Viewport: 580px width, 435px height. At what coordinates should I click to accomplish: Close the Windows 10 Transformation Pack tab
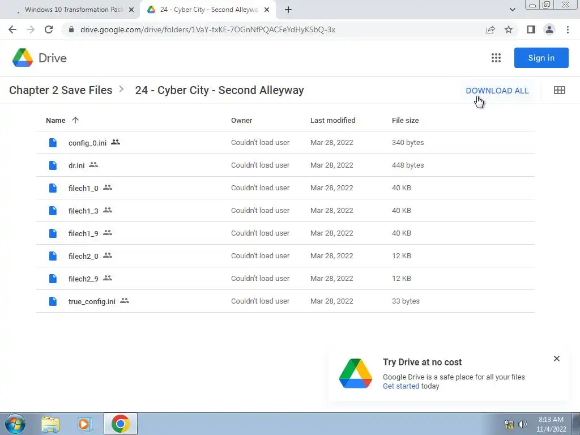click(x=131, y=10)
